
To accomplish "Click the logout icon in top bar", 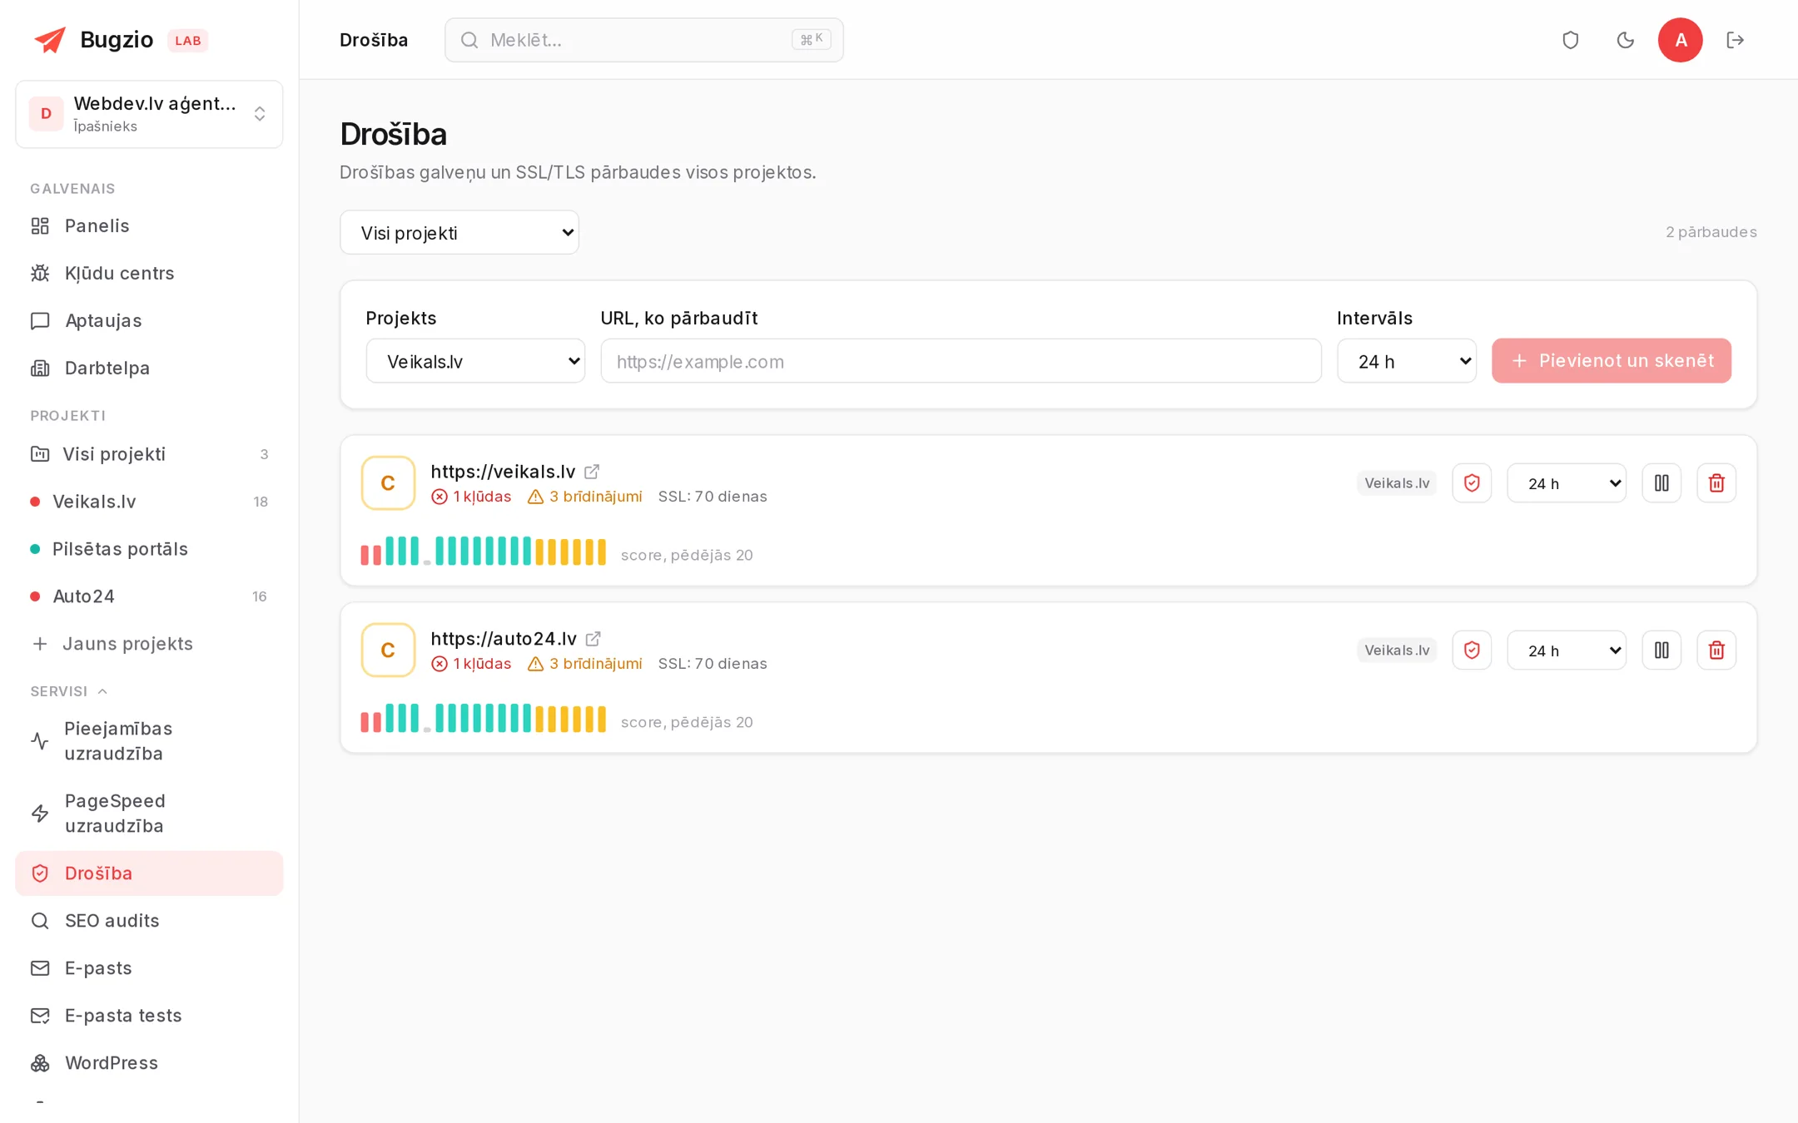I will point(1735,40).
